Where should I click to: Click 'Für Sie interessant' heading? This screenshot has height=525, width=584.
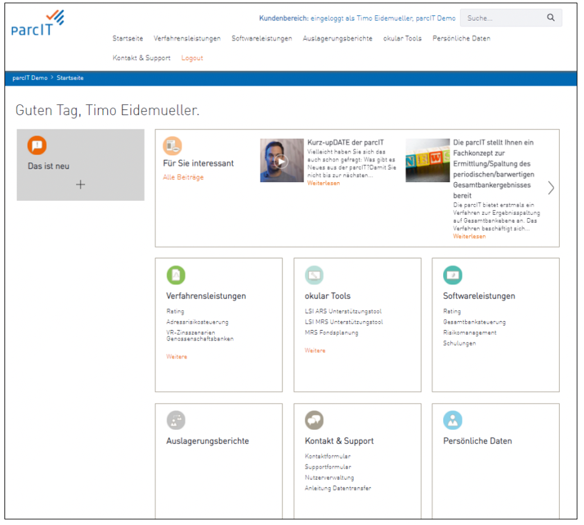[198, 163]
